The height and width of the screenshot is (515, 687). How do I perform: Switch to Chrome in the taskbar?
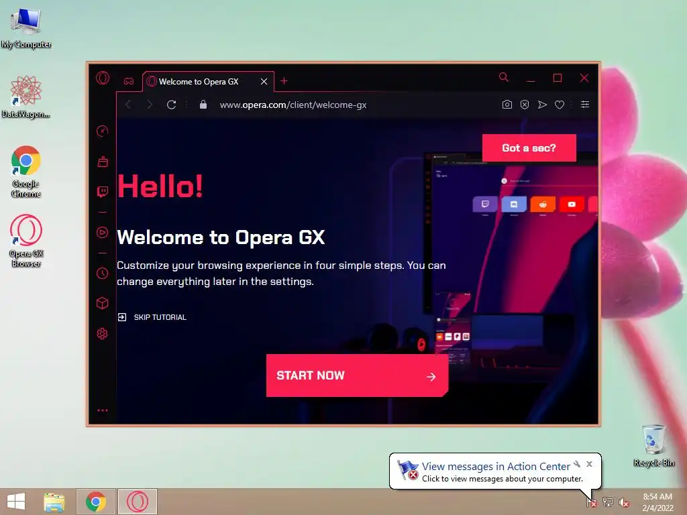click(x=96, y=502)
